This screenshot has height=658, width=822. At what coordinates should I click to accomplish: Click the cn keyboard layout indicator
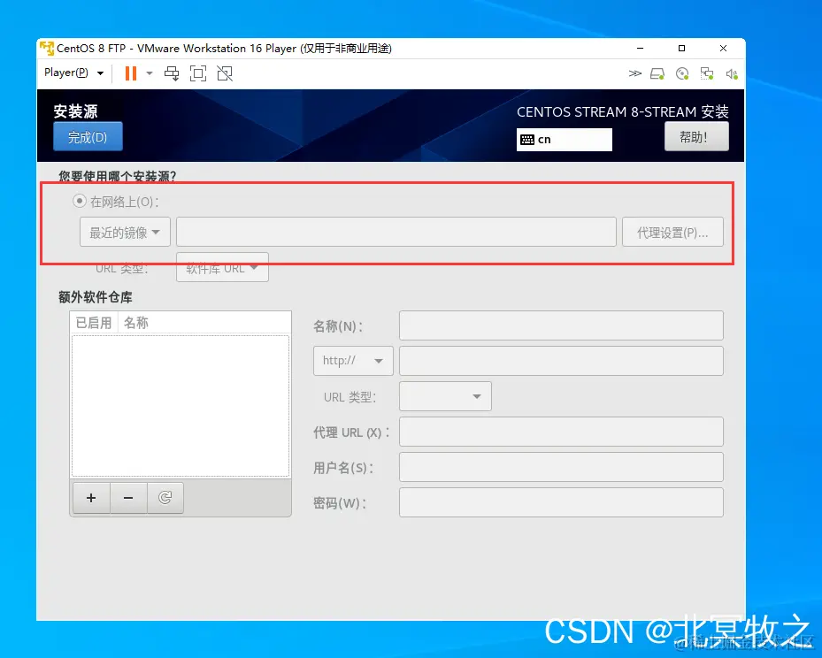point(565,140)
